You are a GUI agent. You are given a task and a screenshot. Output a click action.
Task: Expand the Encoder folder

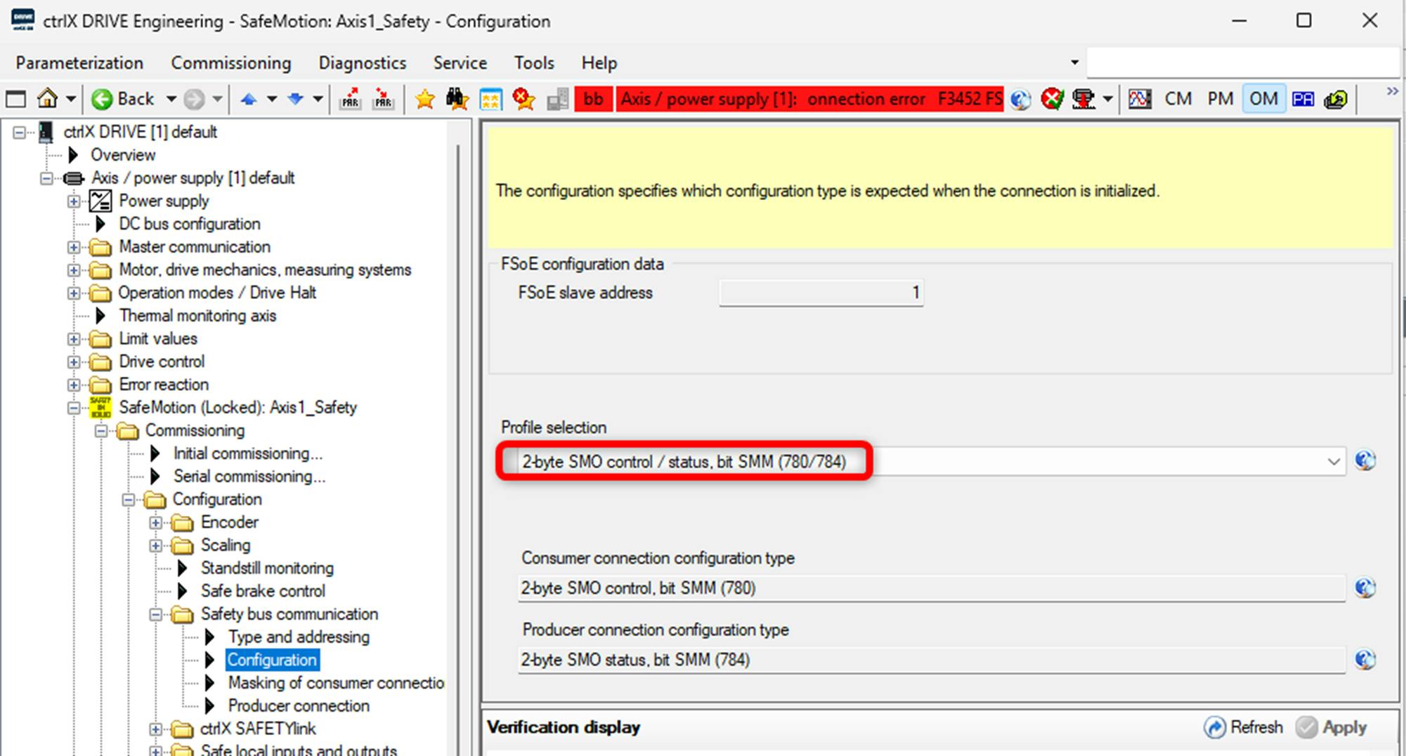(156, 523)
